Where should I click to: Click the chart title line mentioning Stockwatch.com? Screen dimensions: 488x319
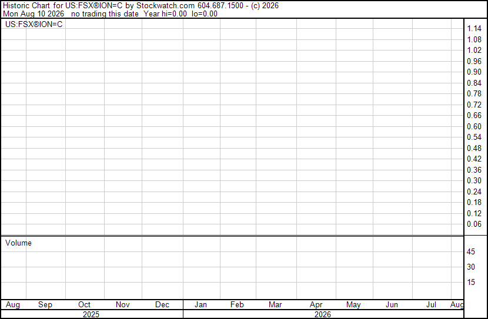pyautogui.click(x=141, y=6)
